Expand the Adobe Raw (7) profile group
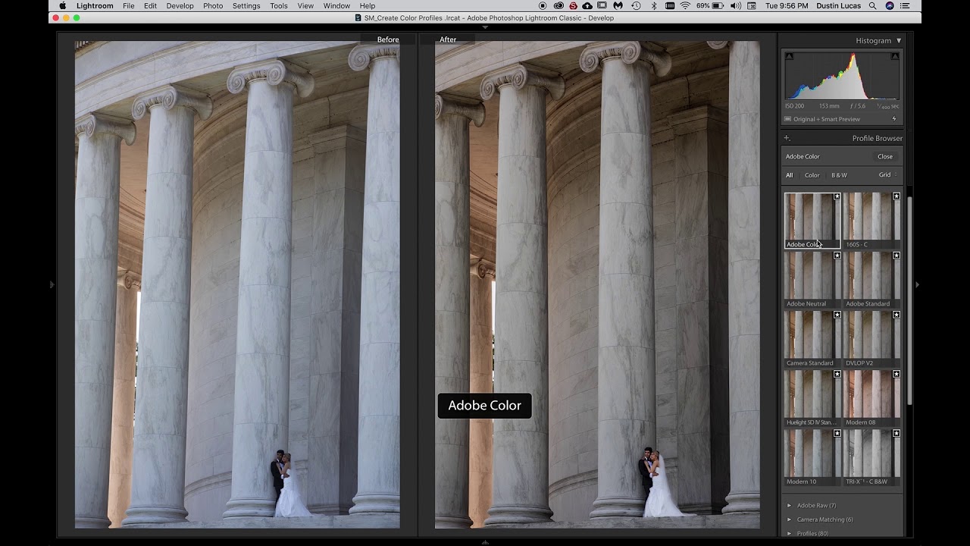Viewport: 970px width, 546px height. pos(789,506)
